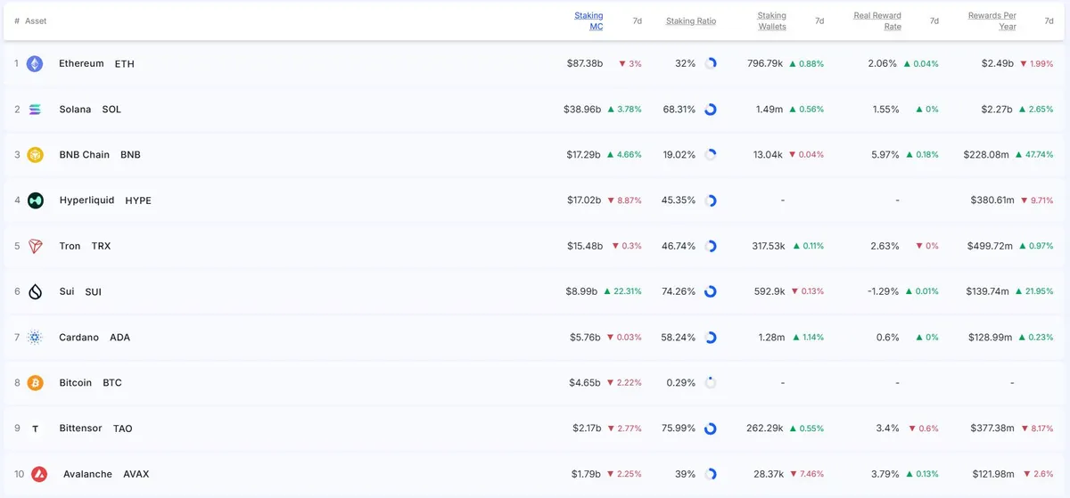Click the Solana logo icon
The width and height of the screenshot is (1070, 498).
35,110
